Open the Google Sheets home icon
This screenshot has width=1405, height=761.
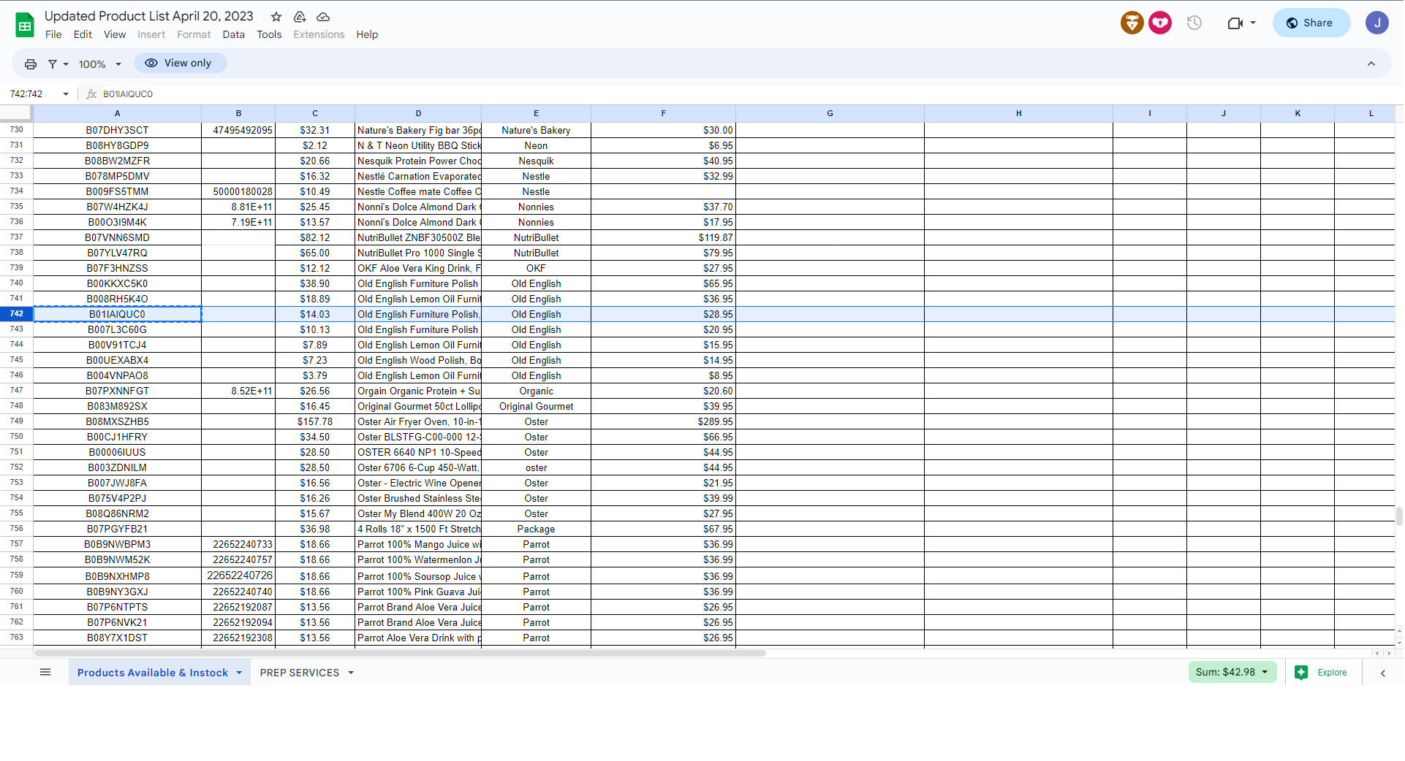[25, 25]
